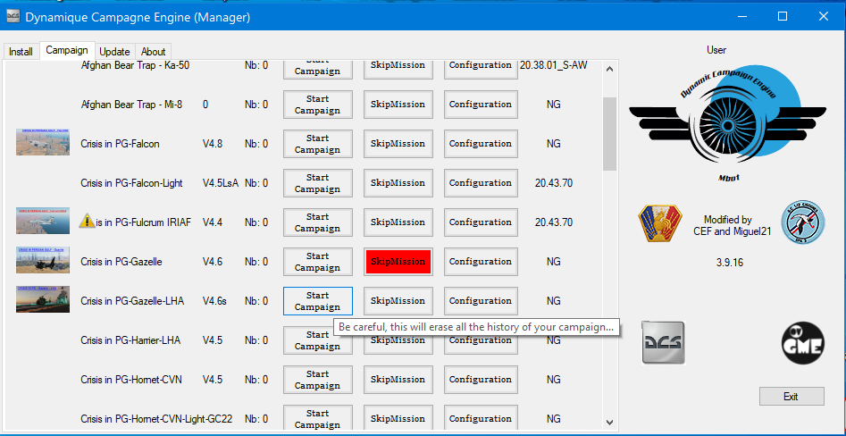Start Campaign for Crisis in PG-Gazelle-LHA
Image resolution: width=846 pixels, height=436 pixels.
coord(318,301)
